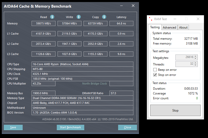The width and height of the screenshot is (208, 138).
Task: Select L3 Cache Copy 1155.3 GB/s
Action: coord(95,54)
